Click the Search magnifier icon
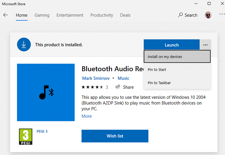The width and height of the screenshot is (225, 155). tap(180, 15)
